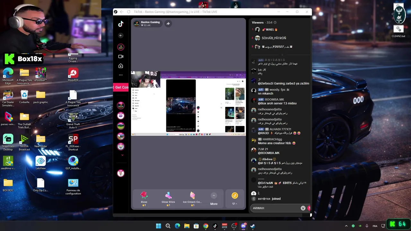
Task: Open top viewer YOUSEF profile
Action: tap(274, 47)
